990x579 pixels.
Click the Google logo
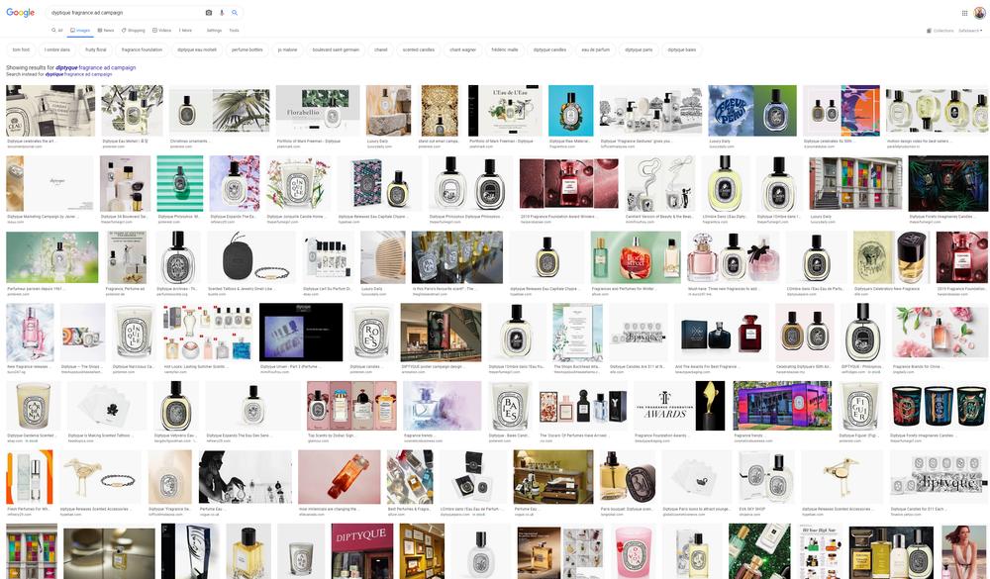tap(20, 13)
